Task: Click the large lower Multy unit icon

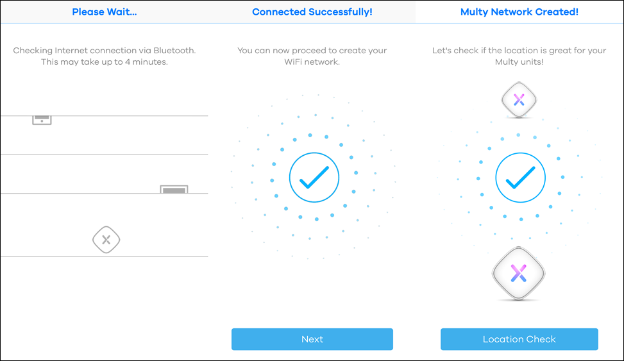Action: [519, 273]
